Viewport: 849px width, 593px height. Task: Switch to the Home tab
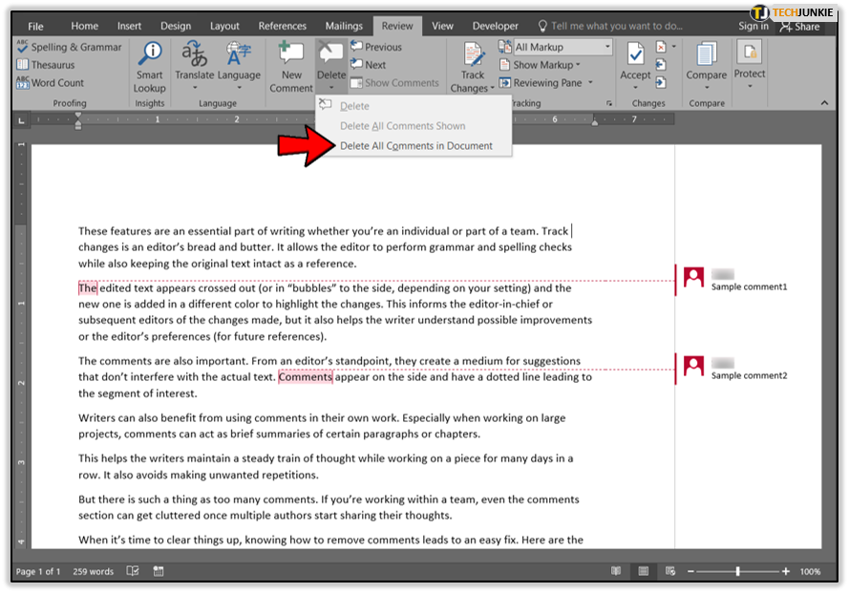click(84, 26)
